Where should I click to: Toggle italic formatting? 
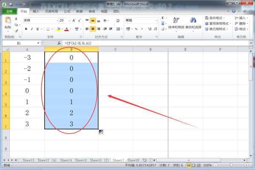[x=32, y=29]
